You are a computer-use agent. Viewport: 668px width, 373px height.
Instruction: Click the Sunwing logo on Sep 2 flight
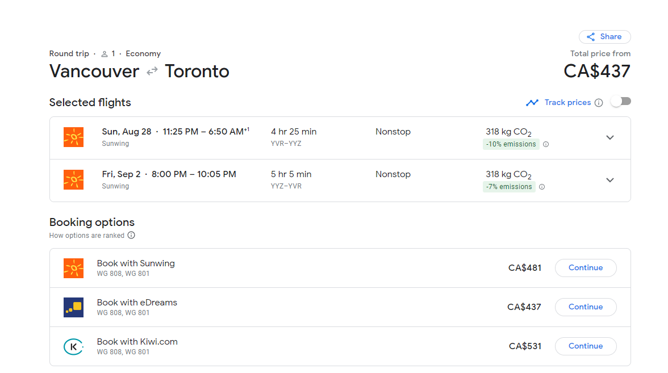coord(74,180)
